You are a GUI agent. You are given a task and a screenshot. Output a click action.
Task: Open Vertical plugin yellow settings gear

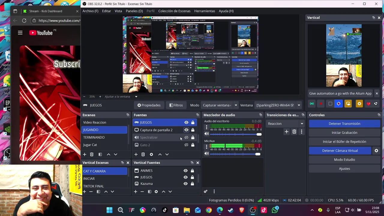(x=359, y=104)
